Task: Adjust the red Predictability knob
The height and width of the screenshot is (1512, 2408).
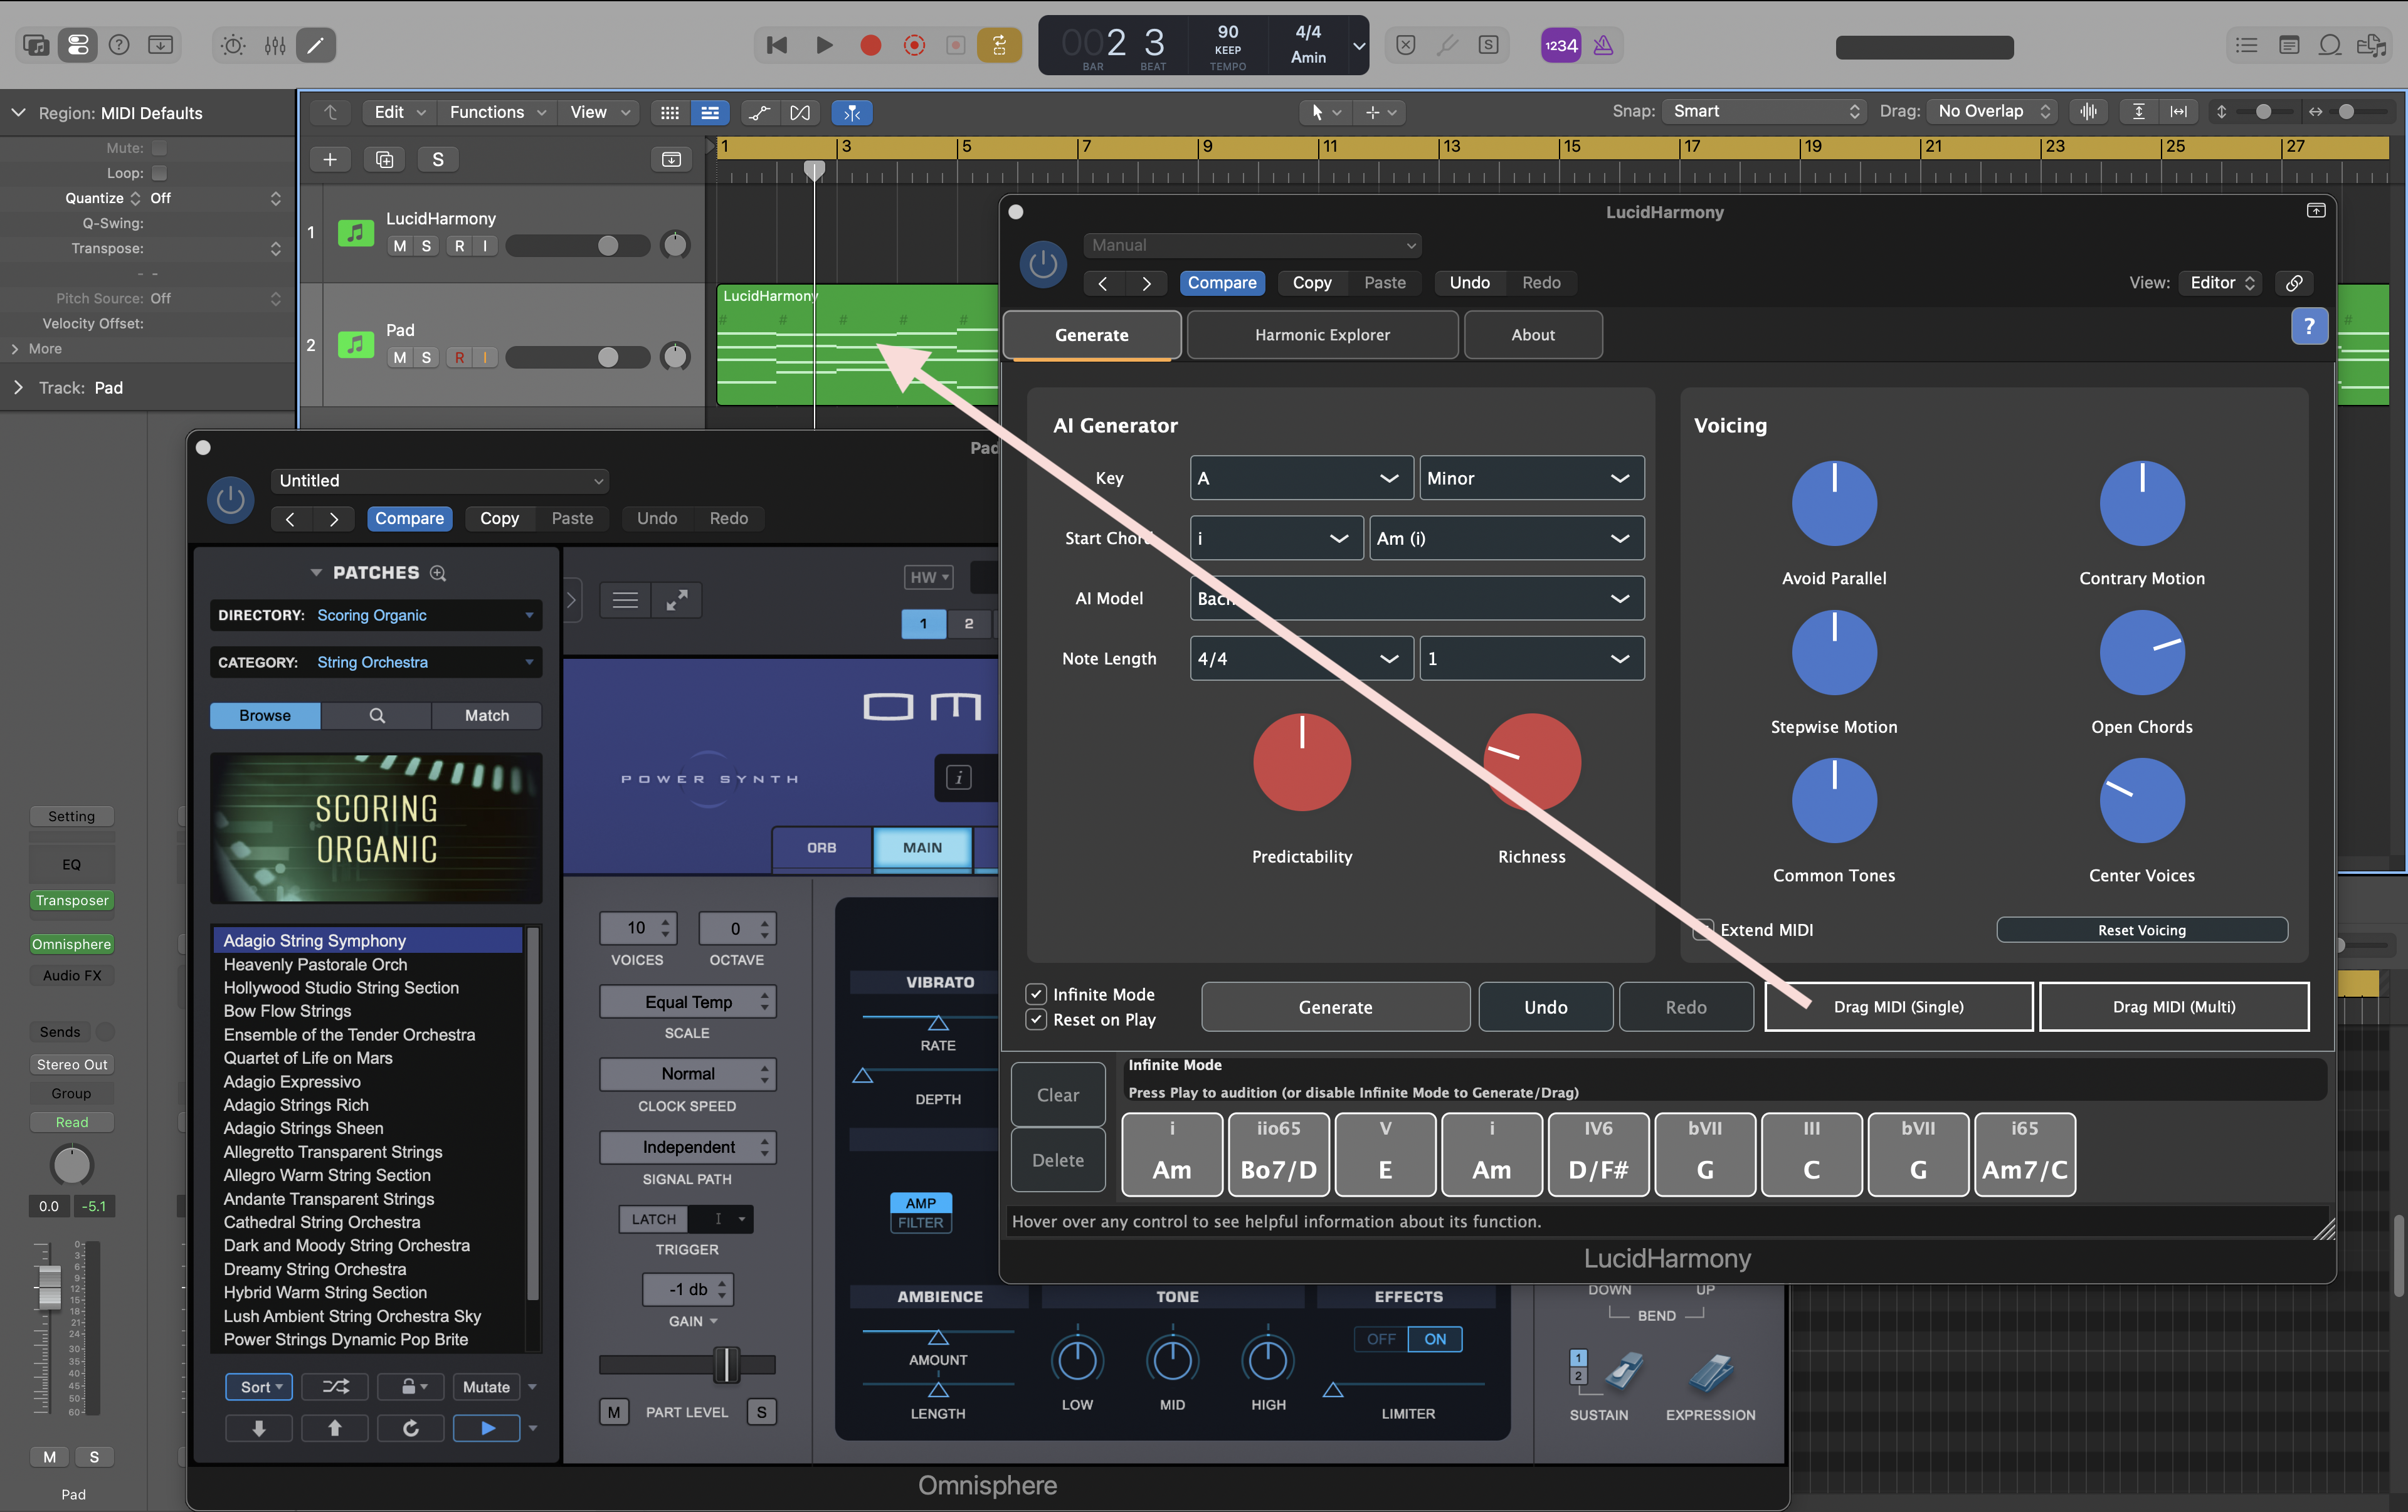Action: coord(1301,762)
